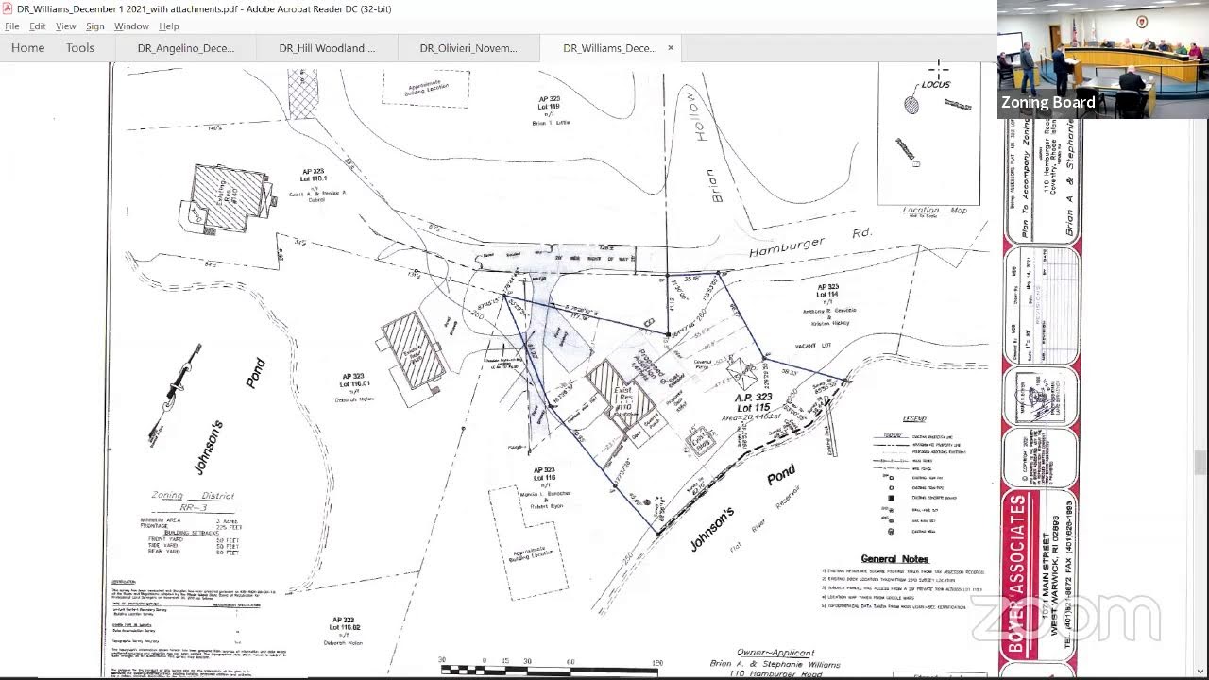Viewport: 1209px width, 680px height.
Task: Click the Adobe Acrobat PDF icon in title bar
Action: click(8, 8)
